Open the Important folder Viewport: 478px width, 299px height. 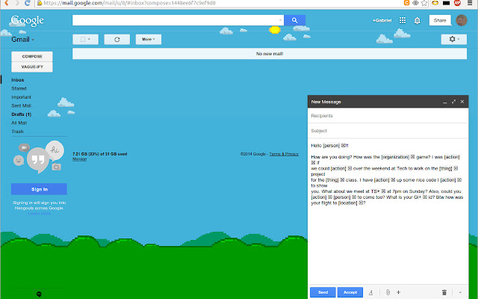pyautogui.click(x=22, y=97)
